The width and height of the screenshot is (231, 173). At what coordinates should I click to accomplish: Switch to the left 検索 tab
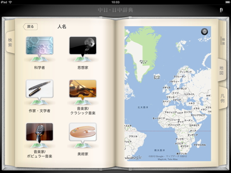pyautogui.click(x=10, y=42)
